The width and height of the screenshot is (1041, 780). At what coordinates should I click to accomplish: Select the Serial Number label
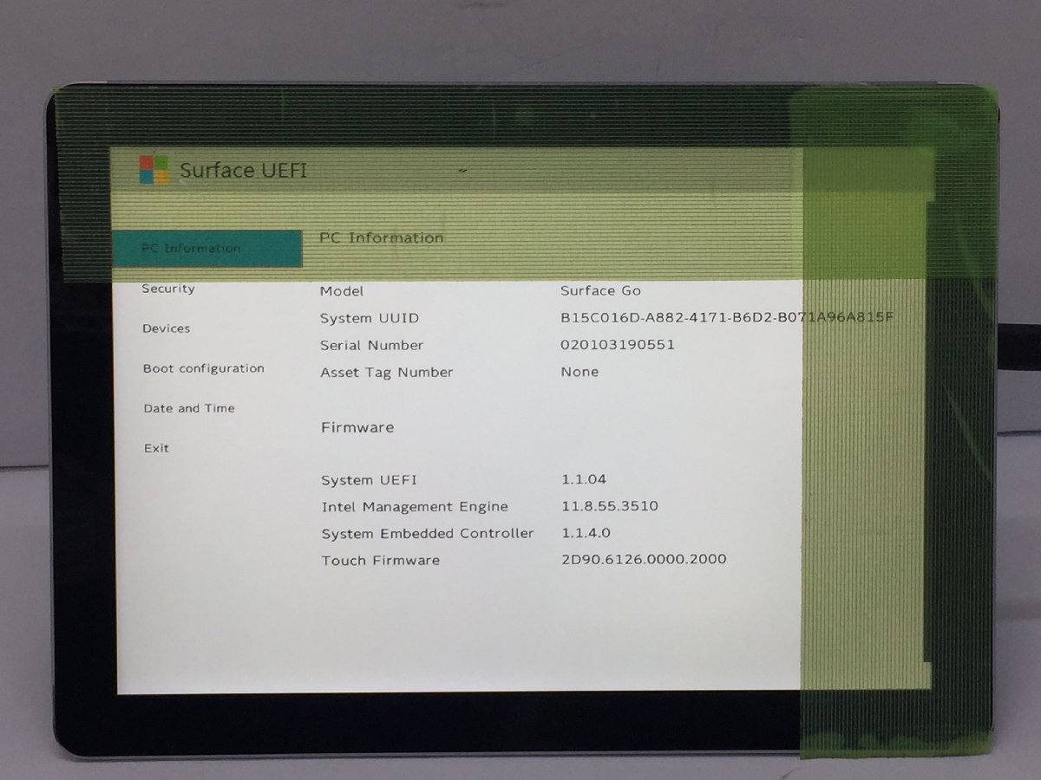pos(372,345)
